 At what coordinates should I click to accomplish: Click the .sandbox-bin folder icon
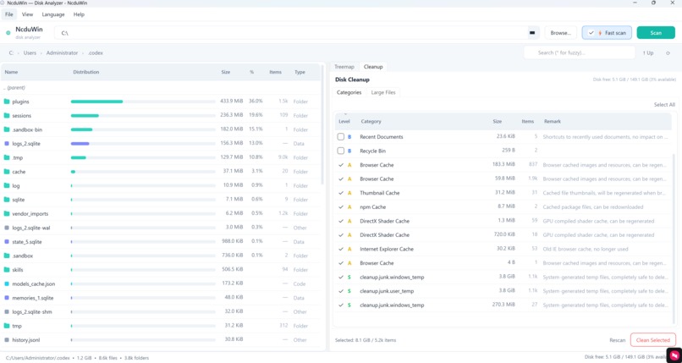7,129
